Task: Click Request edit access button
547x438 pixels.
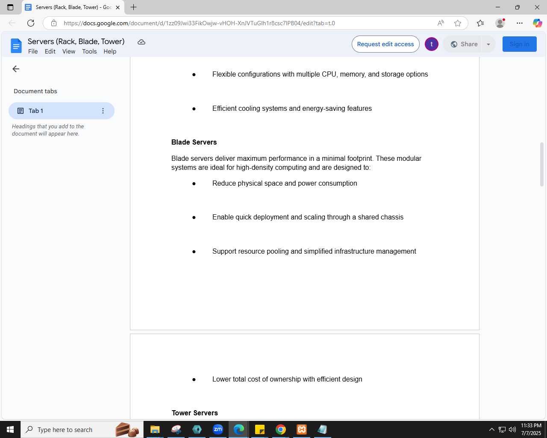Action: coord(385,44)
